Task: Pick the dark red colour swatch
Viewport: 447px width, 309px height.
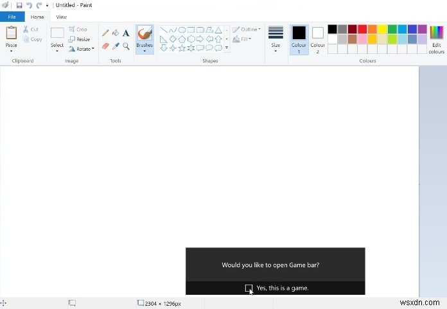Action: tap(353, 29)
